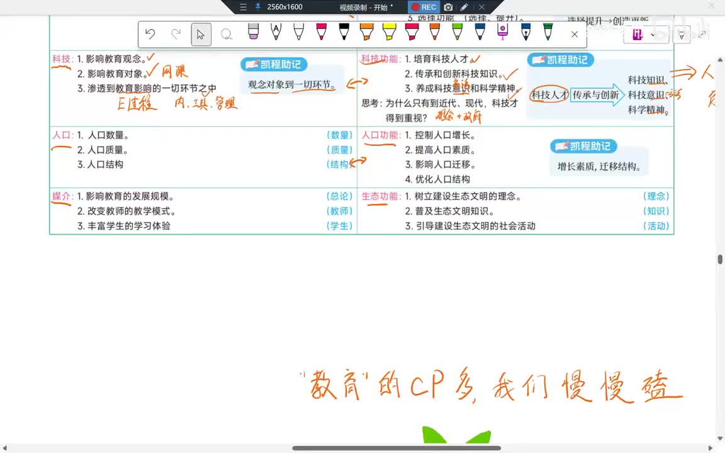Viewport: 725px width, 453px height.
Task: Open the recorder draw pencil tool
Action: (464, 7)
